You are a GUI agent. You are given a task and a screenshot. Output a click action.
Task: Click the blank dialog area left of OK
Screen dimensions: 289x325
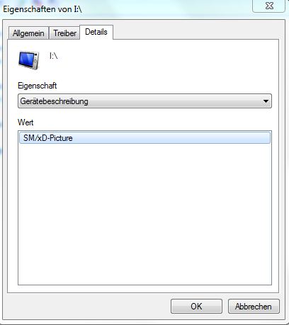(89, 307)
